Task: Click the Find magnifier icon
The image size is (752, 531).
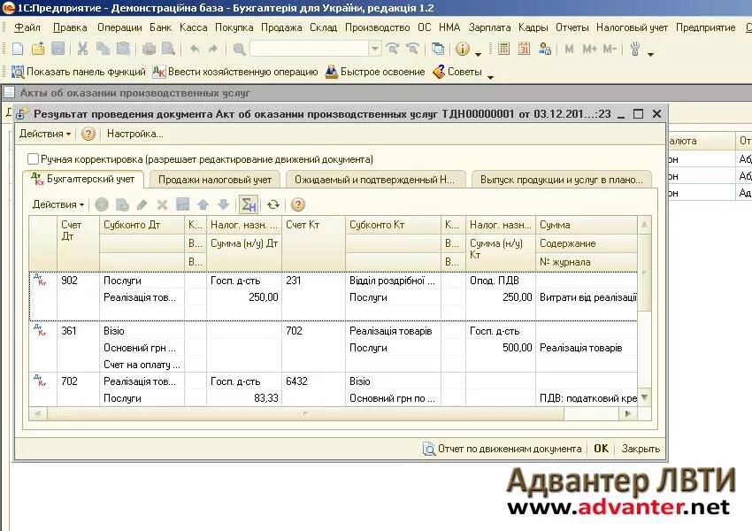Action: [240, 49]
